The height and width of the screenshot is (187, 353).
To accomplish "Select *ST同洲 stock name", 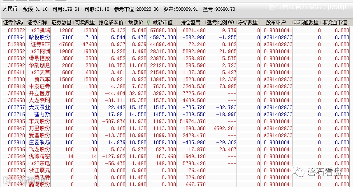I will click(x=40, y=51).
